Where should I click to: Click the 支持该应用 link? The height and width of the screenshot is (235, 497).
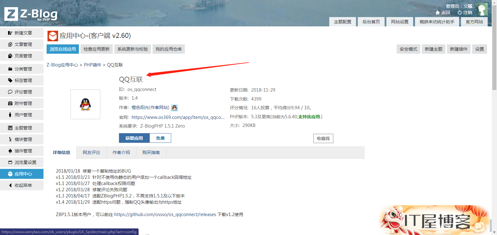click(309, 117)
